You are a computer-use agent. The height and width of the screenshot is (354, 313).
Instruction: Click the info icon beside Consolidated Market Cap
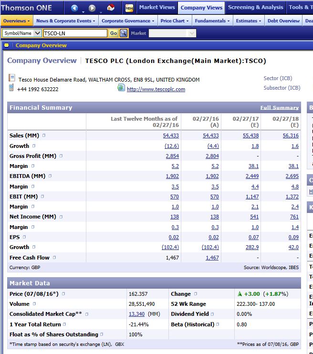click(87, 314)
